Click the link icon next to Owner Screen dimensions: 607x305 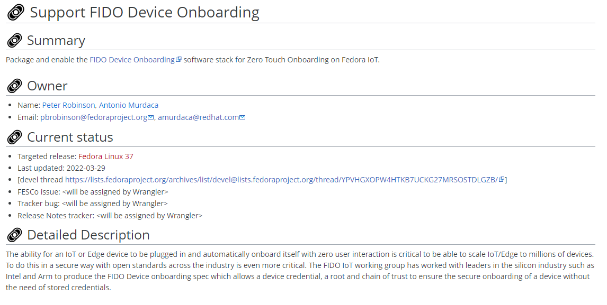14,86
